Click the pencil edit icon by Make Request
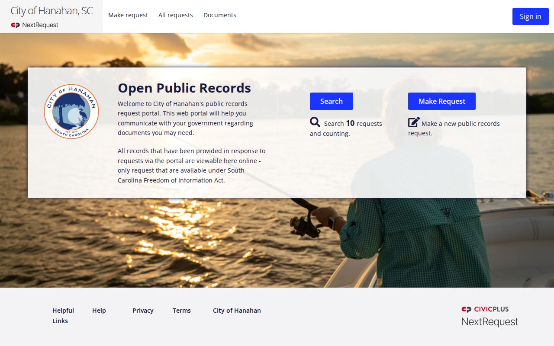The height and width of the screenshot is (346, 554). pyautogui.click(x=414, y=122)
